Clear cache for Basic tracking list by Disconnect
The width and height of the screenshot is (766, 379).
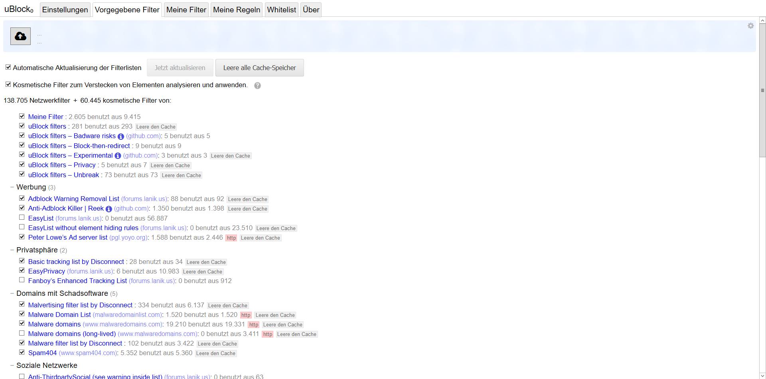tap(206, 262)
